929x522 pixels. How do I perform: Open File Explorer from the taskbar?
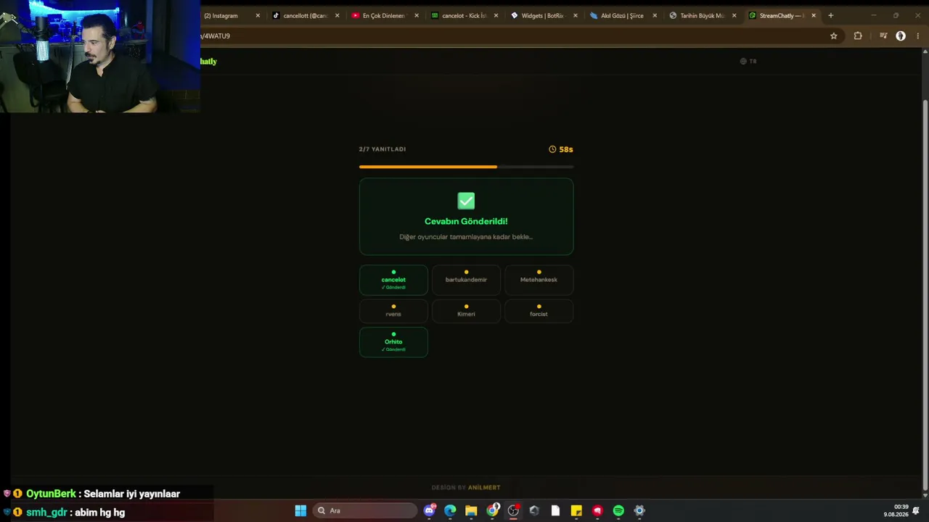click(x=471, y=510)
